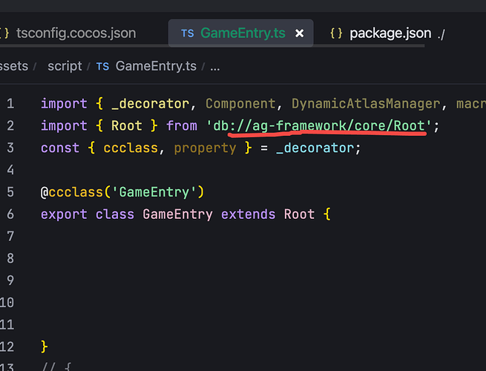Click the GameEntry class name after 'class'
Image resolution: width=486 pixels, height=371 pixels.
pos(177,214)
